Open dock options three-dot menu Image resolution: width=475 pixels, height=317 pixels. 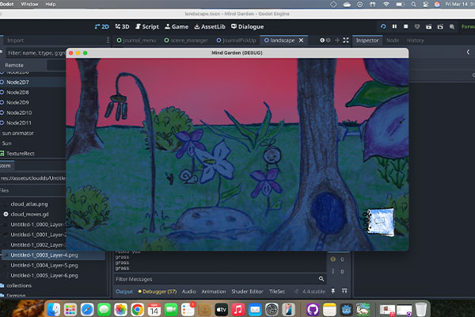coord(108,40)
